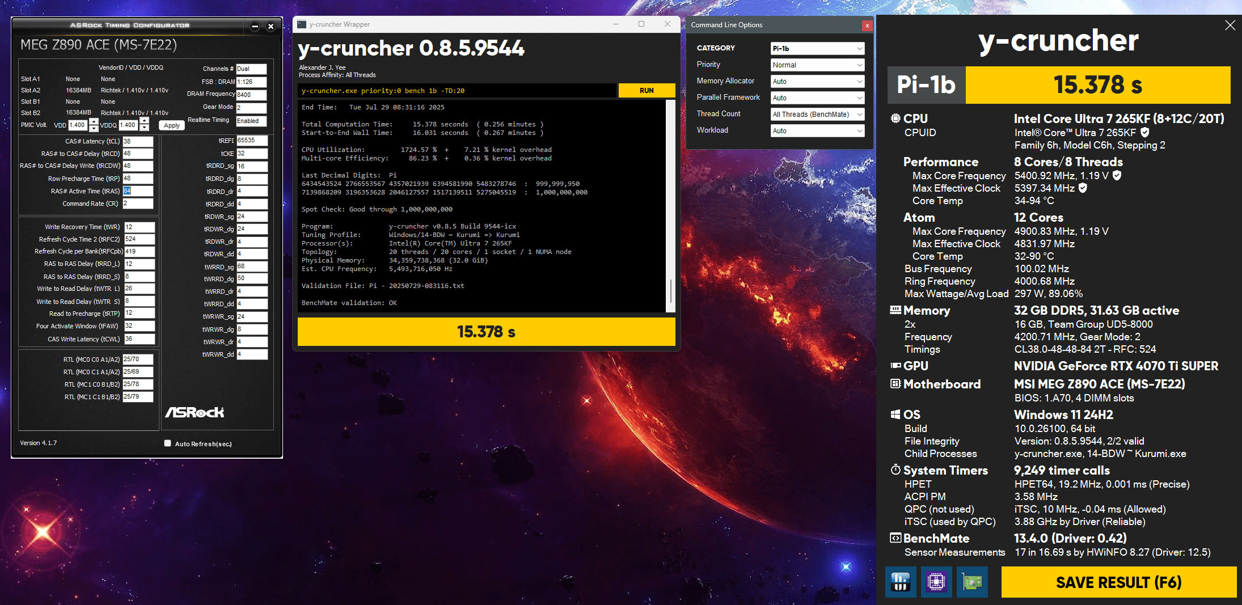Click the yellow 15.378 s result bar
The width and height of the screenshot is (1242, 605).
(486, 331)
